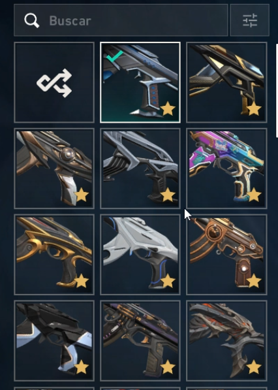Image resolution: width=278 pixels, height=390 pixels.
Task: Select the random shuffle skin tile
Action: coord(54,82)
